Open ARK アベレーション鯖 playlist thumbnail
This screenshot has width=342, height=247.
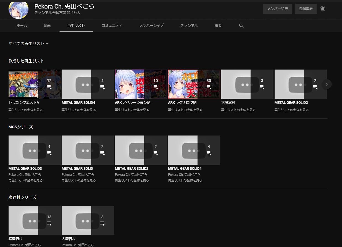(x=141, y=84)
